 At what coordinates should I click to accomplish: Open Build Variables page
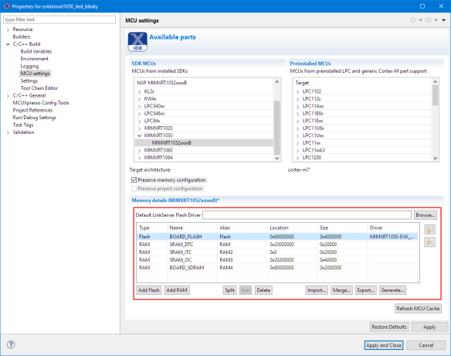pyautogui.click(x=36, y=51)
